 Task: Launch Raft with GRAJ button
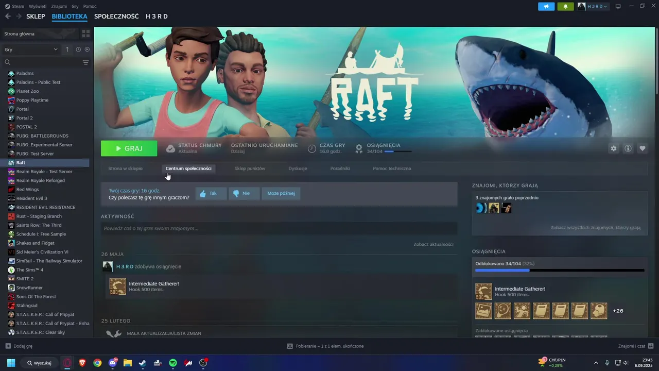(x=129, y=148)
